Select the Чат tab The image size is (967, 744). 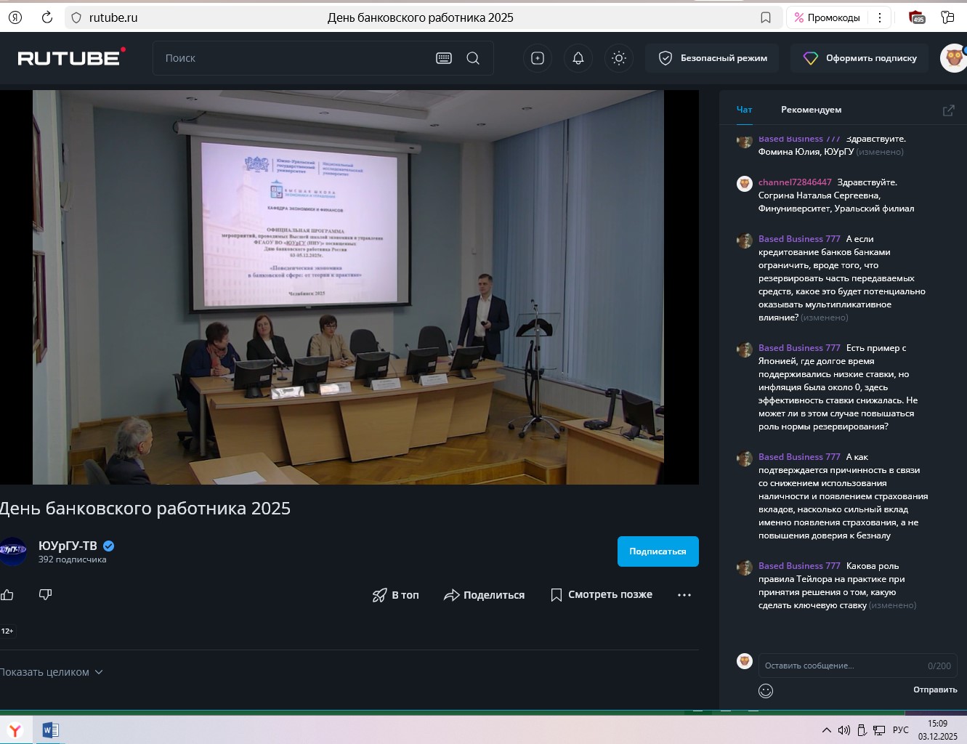tap(744, 109)
